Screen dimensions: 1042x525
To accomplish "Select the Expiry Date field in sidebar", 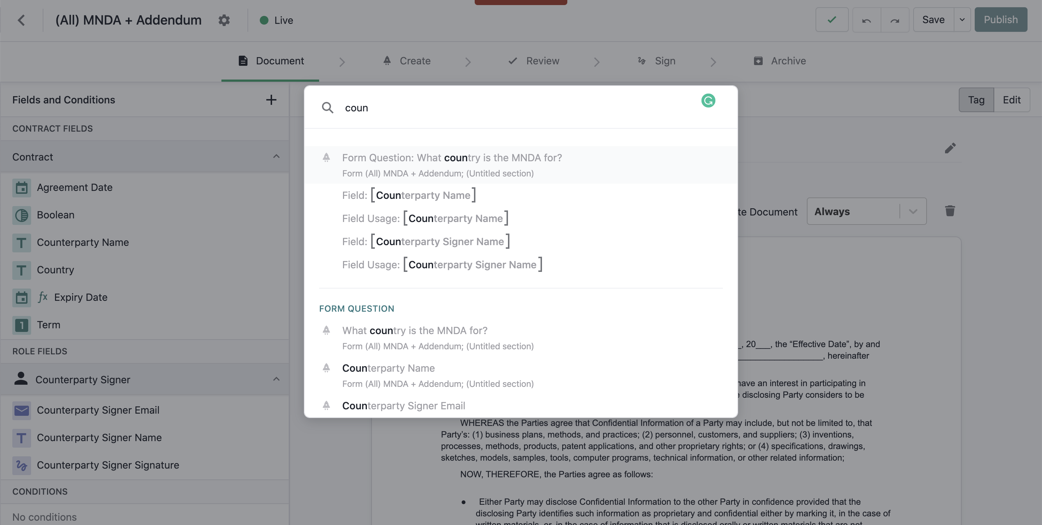I will (145, 298).
